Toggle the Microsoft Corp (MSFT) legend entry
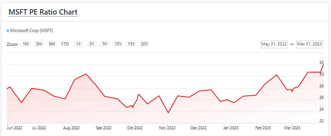331x136 pixels. pos(30,31)
